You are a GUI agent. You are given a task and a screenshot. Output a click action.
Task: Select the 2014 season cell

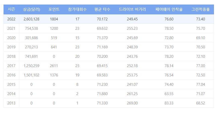pos(11,94)
